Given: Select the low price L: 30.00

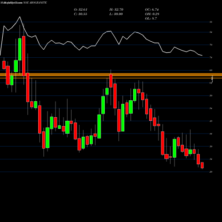Looking at the screenshot, I should (116, 14).
